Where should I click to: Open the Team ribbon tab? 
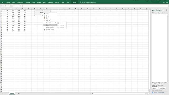tap(68, 2)
